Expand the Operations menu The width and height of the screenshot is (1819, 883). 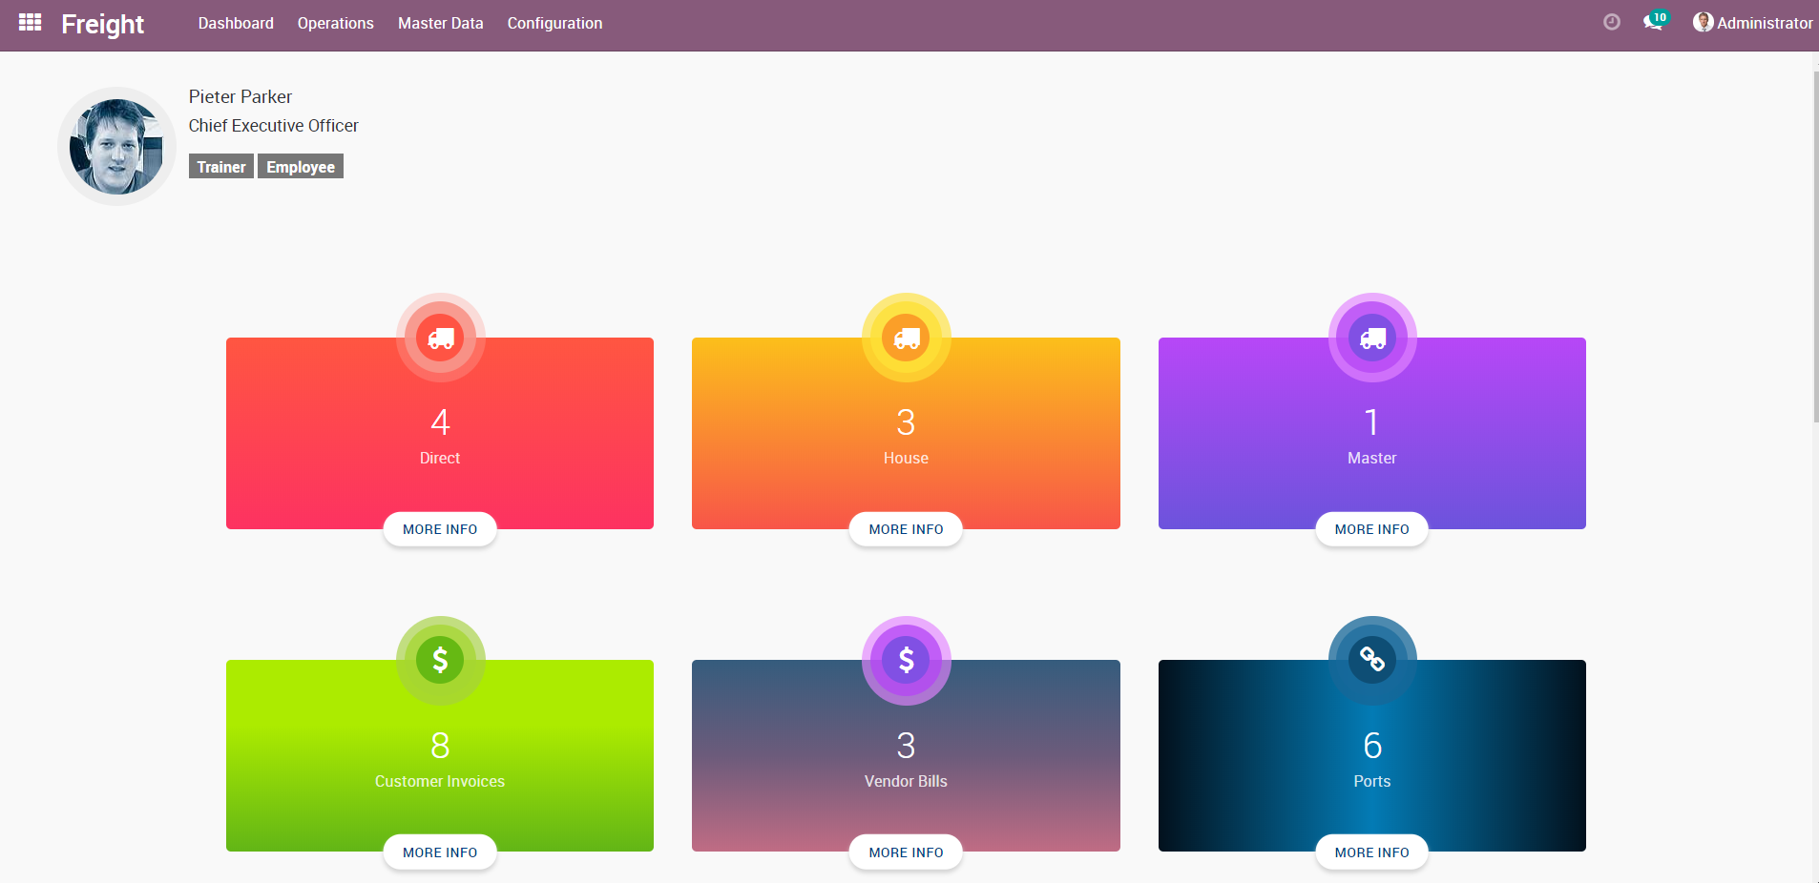pos(335,23)
